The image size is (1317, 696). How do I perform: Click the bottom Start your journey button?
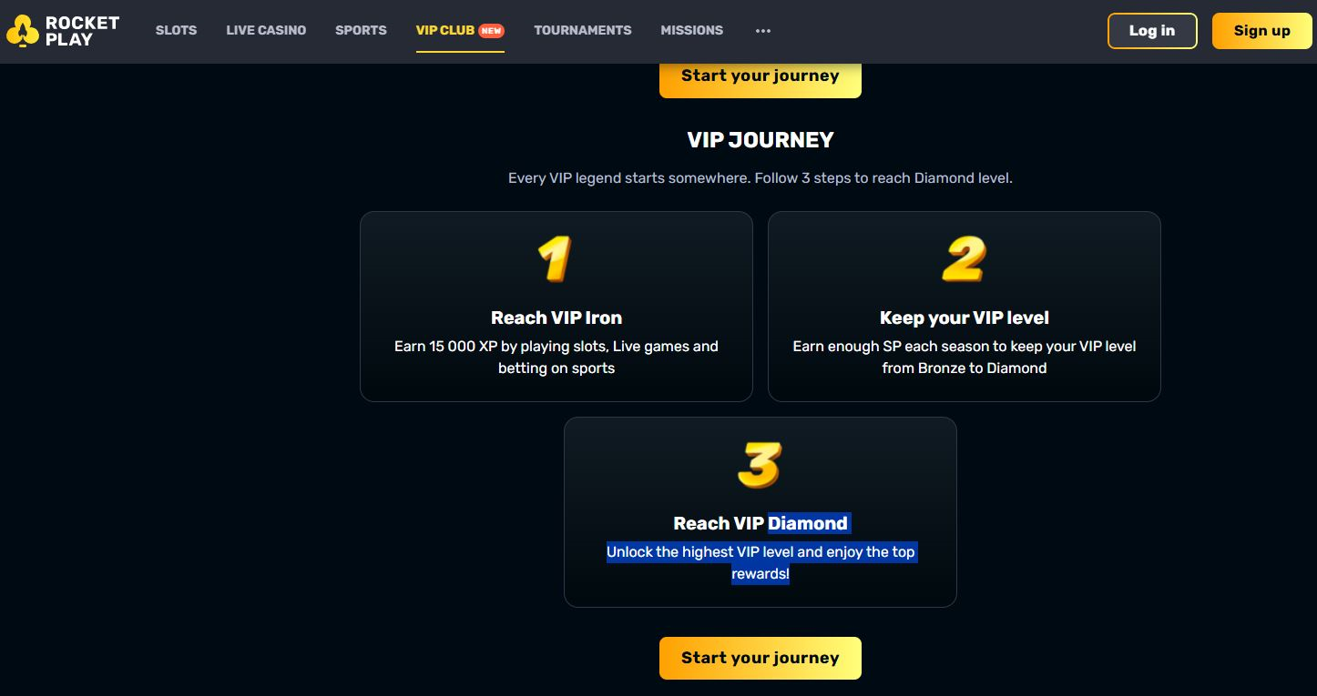pyautogui.click(x=760, y=658)
